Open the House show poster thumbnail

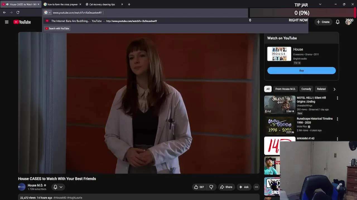(x=279, y=54)
